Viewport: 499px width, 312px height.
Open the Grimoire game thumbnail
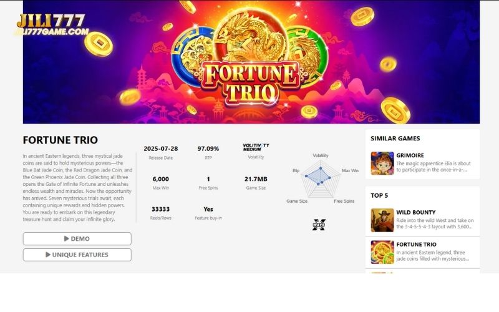382,163
